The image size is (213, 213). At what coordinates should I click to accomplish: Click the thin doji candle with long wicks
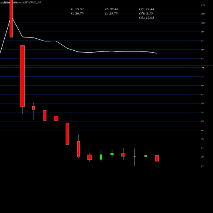(134, 156)
